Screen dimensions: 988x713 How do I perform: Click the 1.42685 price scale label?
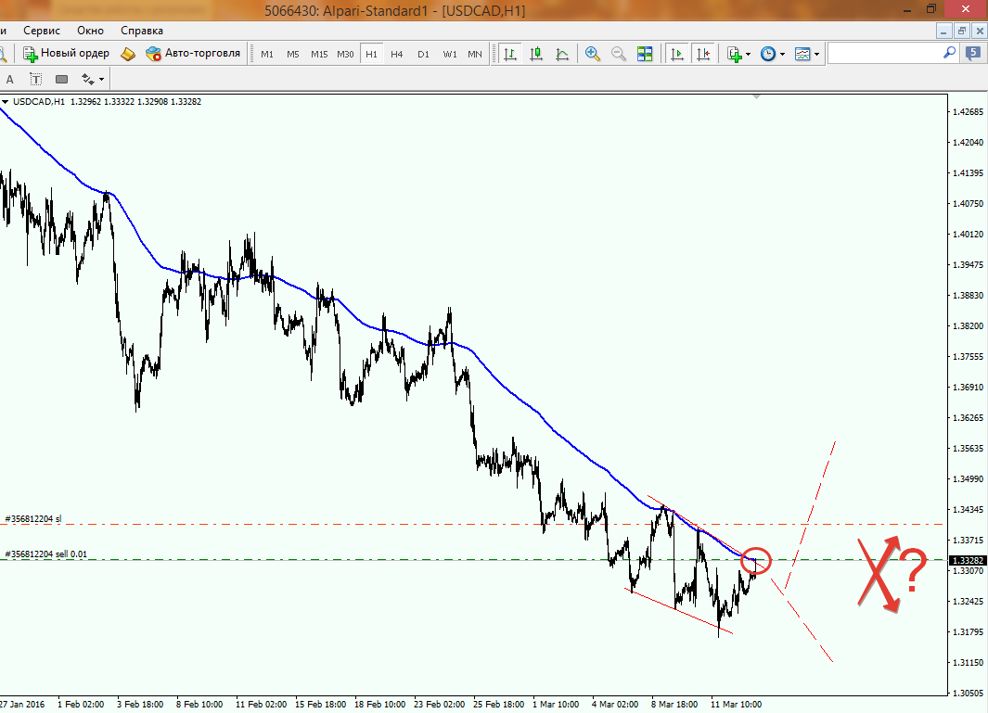pos(969,111)
